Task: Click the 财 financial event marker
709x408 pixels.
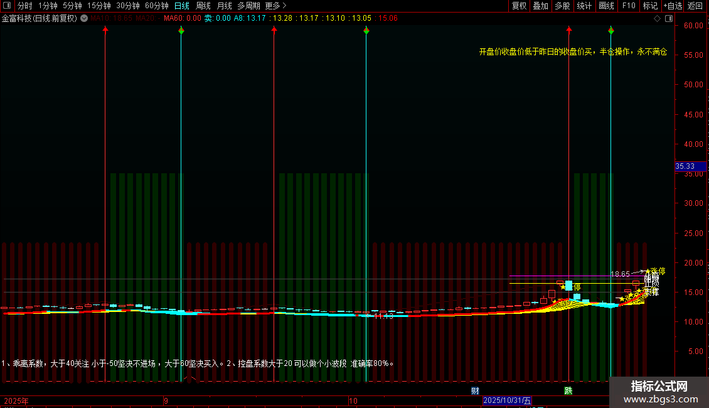Action: click(475, 390)
